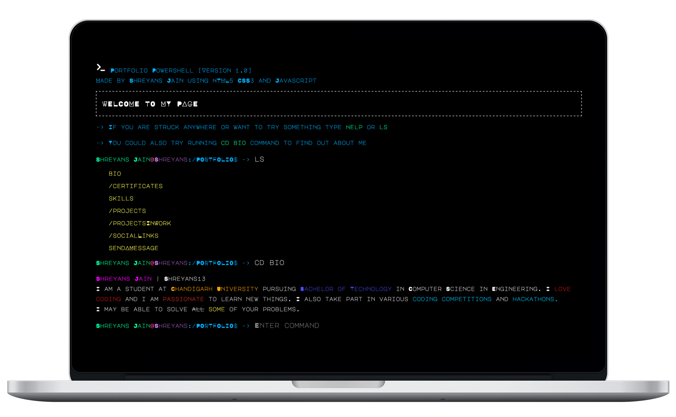The image size is (676, 417).
Task: Click the terminal prompt icon
Action: (101, 68)
